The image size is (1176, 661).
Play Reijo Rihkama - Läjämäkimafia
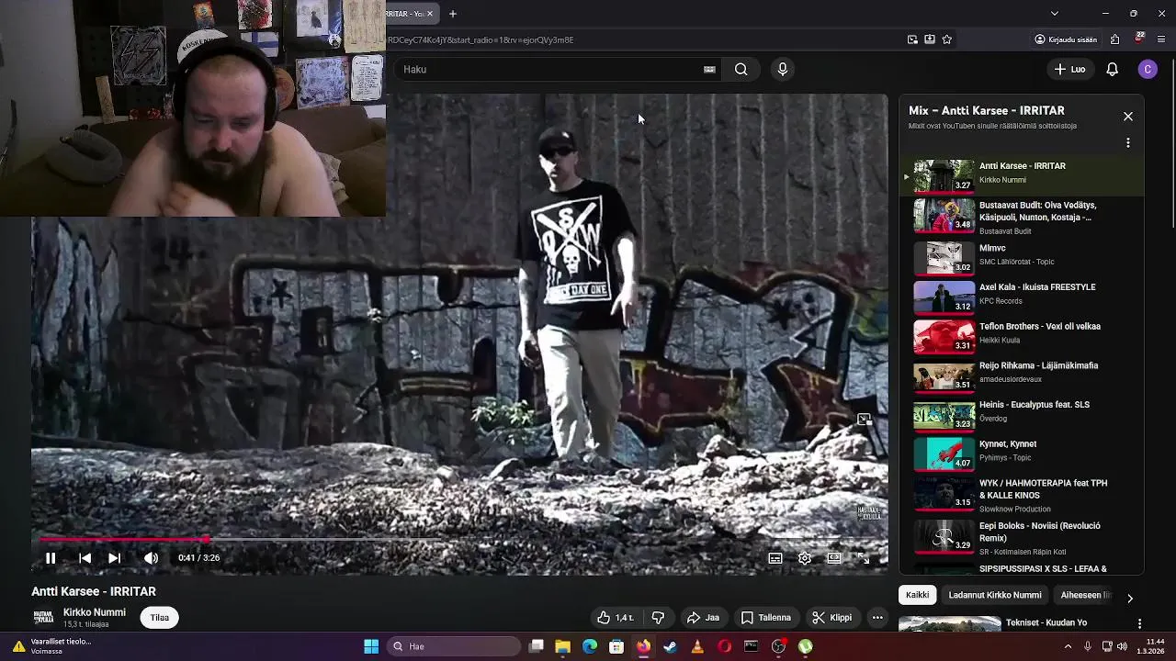[x=1022, y=375]
